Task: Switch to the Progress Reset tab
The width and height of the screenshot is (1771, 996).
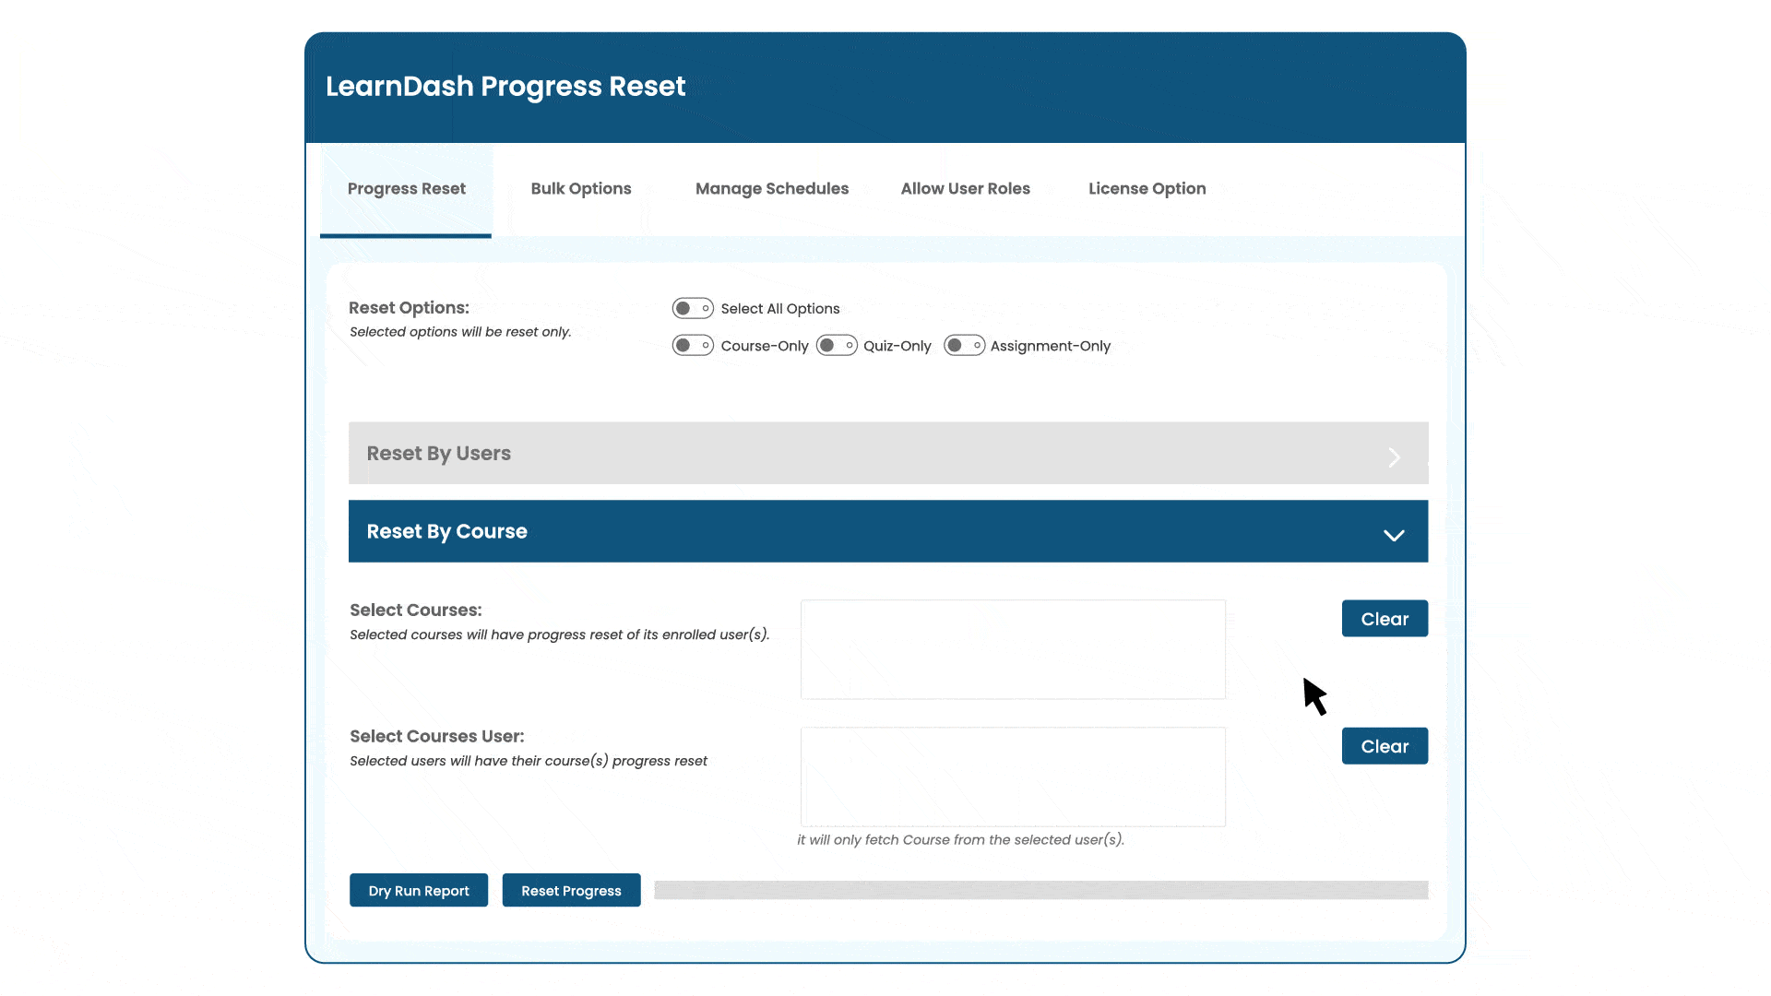Action: 406,188
